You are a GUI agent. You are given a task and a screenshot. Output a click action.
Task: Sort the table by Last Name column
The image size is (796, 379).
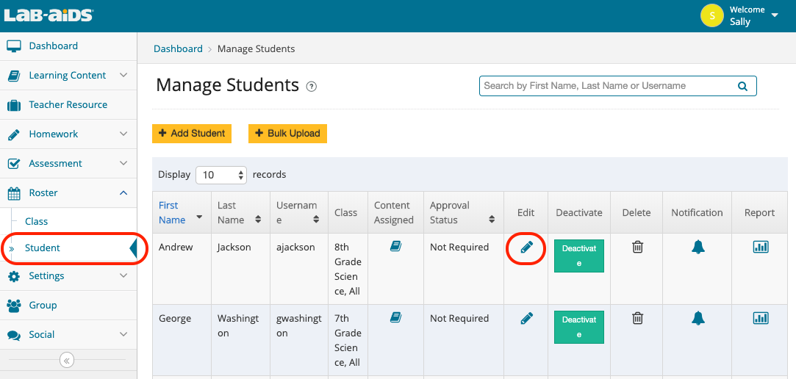click(239, 212)
